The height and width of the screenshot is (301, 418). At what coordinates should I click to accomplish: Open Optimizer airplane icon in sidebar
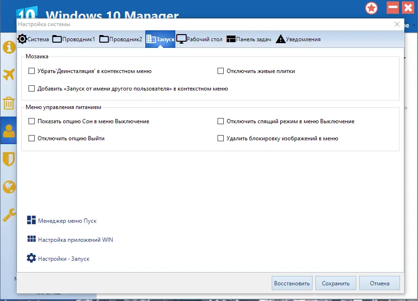9,75
